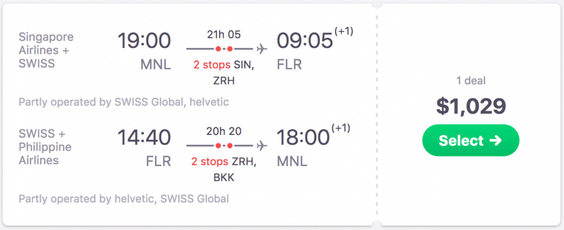Click the outbound MNL airport code
The image size is (564, 230).
[156, 65]
